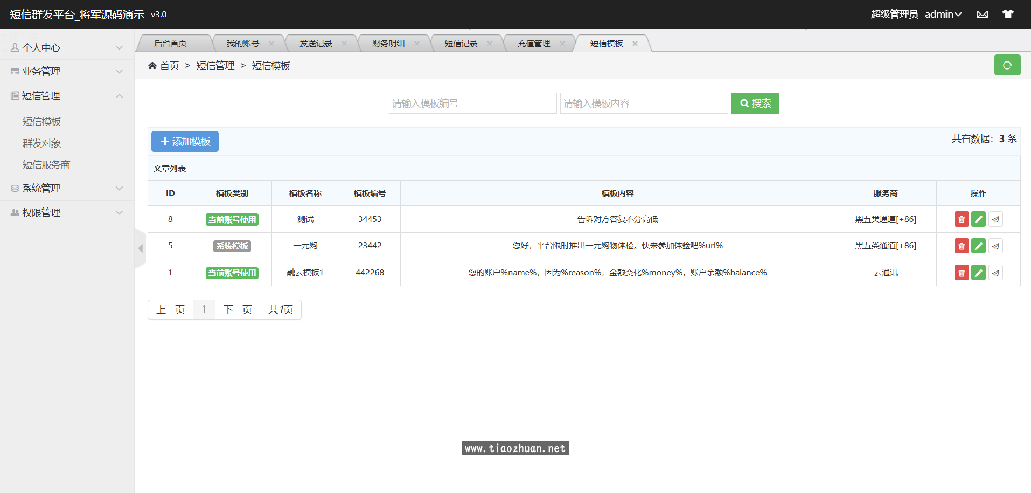Collapse sidebar using the arrow handle

click(140, 248)
